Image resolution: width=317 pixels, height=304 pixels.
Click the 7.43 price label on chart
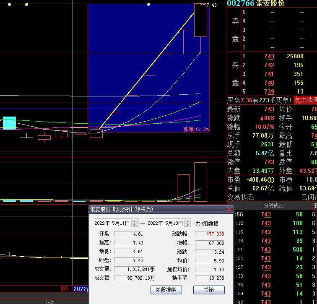(211, 5)
